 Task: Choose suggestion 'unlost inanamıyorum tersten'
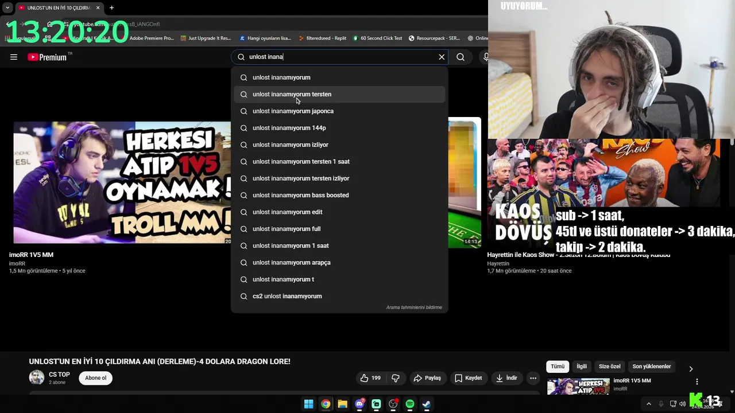(x=339, y=94)
